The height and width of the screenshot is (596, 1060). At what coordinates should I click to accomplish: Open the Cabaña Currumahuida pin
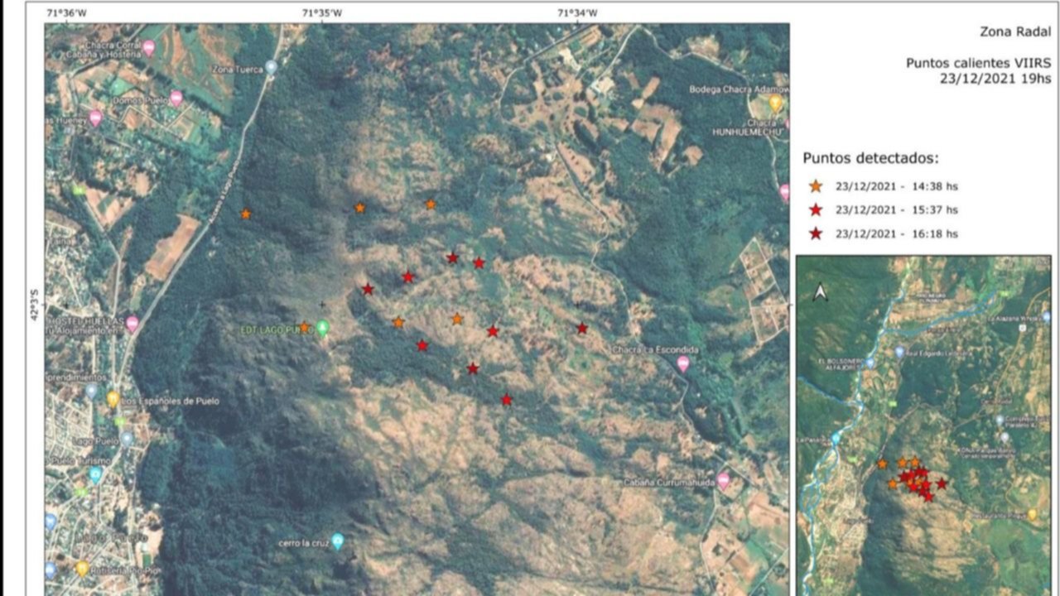point(724,480)
